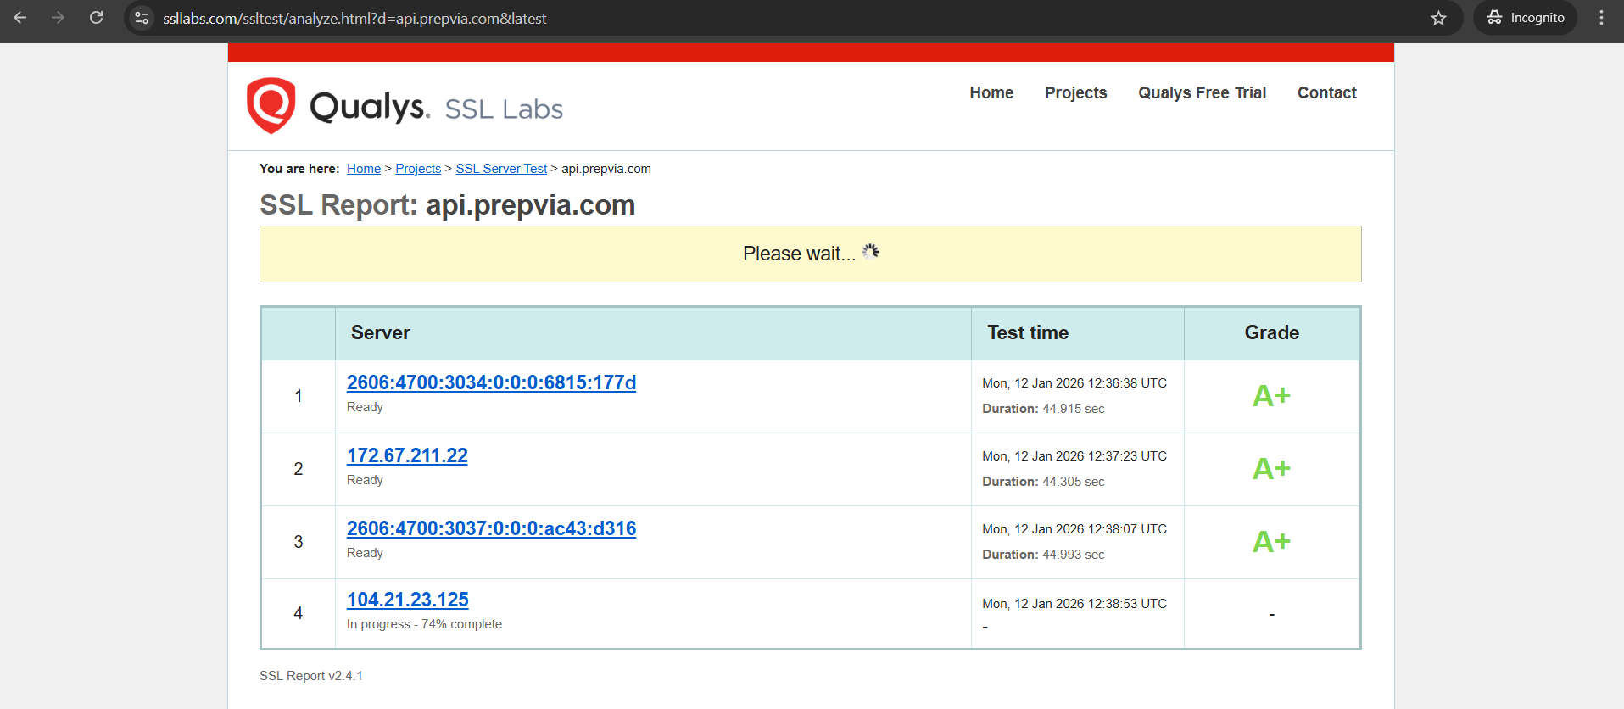Viewport: 1624px width, 709px height.
Task: Open server 104.21.23.125 report
Action: 408,600
